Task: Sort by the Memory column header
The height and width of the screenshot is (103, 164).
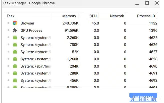Action: [69, 16]
